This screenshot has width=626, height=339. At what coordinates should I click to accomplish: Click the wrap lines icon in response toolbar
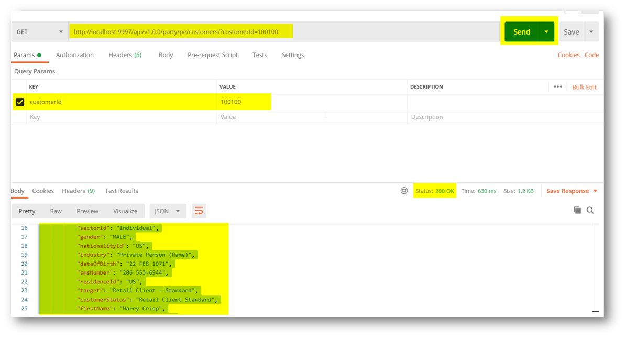[199, 211]
